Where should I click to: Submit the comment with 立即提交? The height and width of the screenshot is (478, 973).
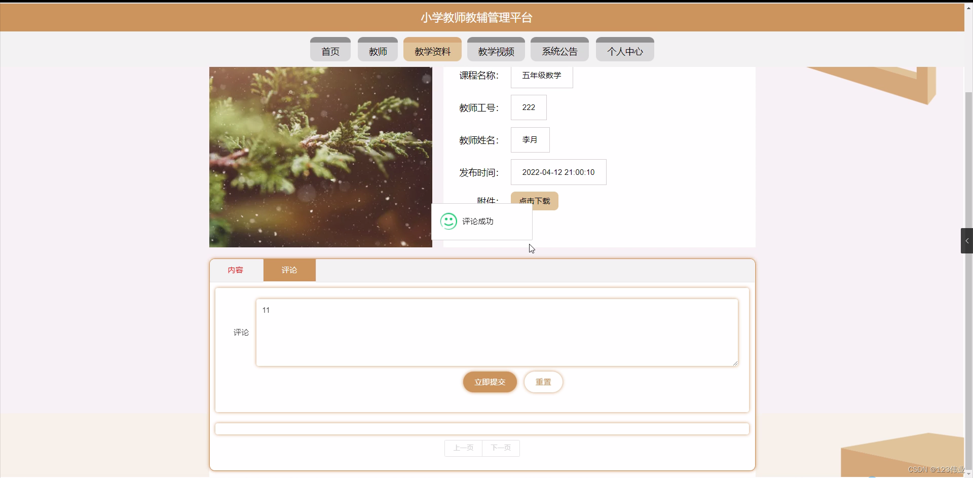[490, 382]
